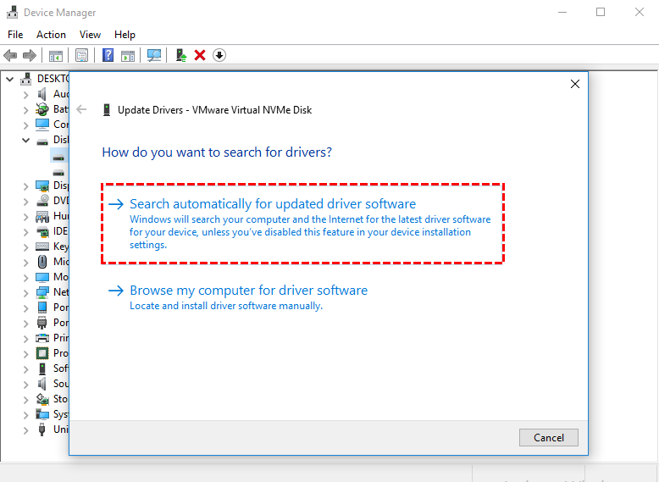Open the Properties toolbar icon
This screenshot has height=482, width=659.
81,56
